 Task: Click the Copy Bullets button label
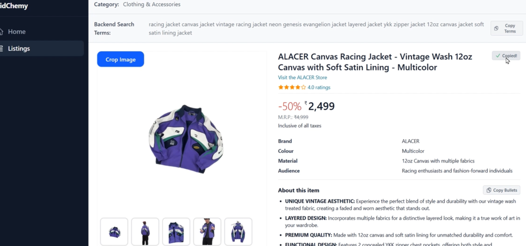[505, 190]
